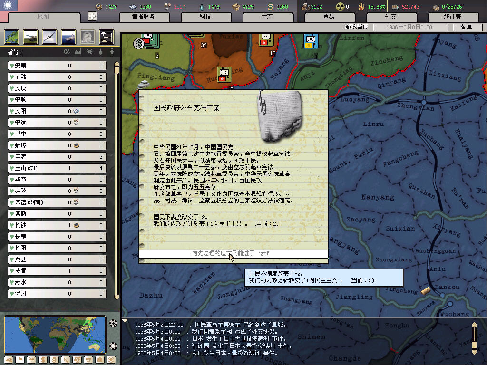
Task: Click the dissent percentage 18.68% indicator
Action: tap(377, 7)
